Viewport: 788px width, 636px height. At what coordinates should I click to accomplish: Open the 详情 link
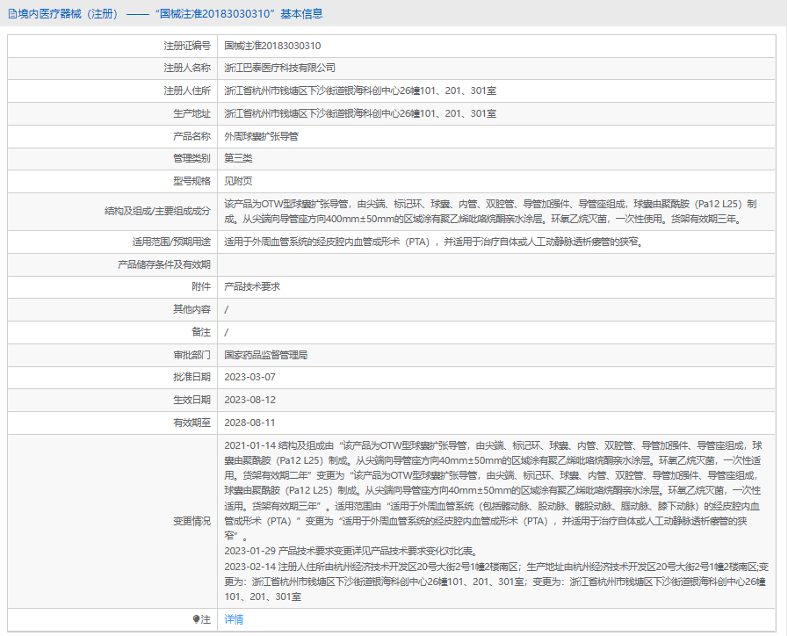click(234, 619)
